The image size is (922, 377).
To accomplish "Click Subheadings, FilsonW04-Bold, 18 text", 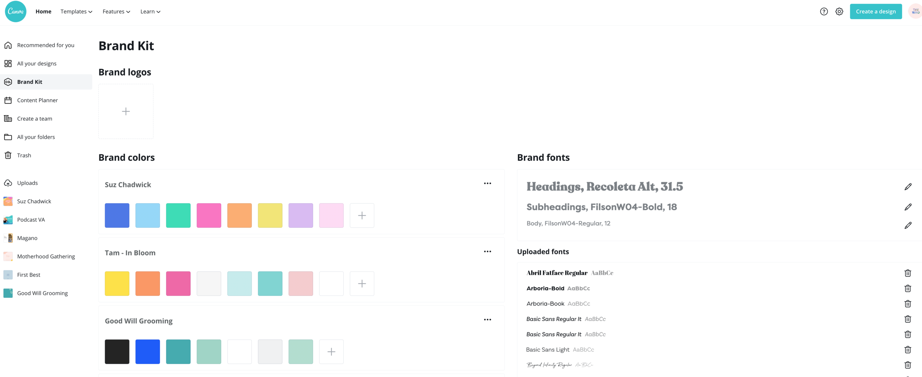I will tap(602, 207).
